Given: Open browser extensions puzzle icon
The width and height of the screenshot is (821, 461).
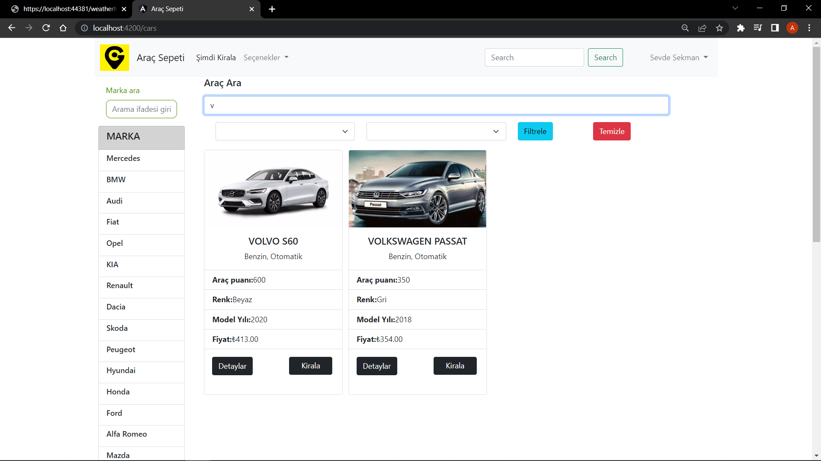Looking at the screenshot, I should pos(741,28).
